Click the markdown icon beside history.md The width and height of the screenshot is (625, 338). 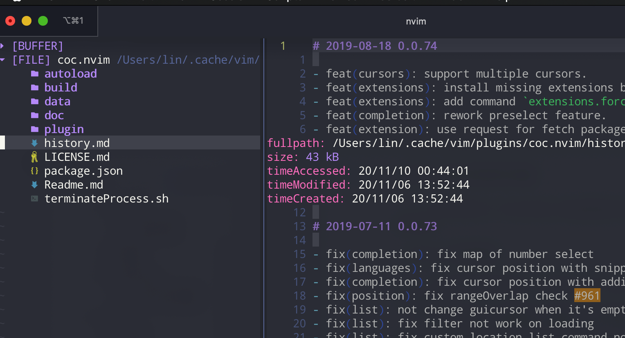pos(35,143)
